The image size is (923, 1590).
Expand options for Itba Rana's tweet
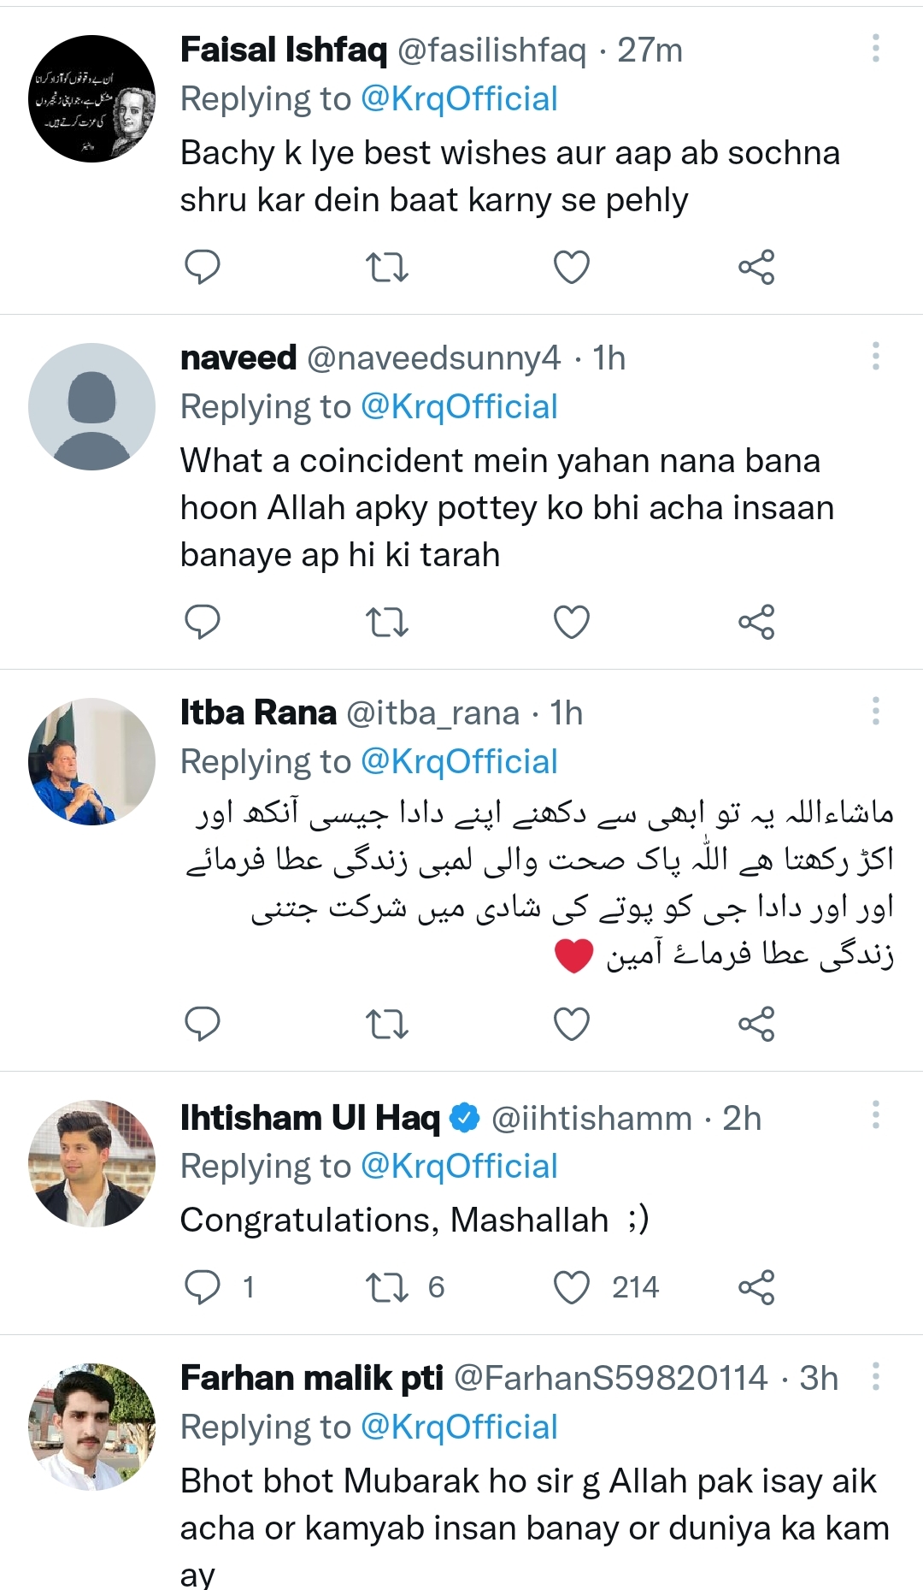874,711
